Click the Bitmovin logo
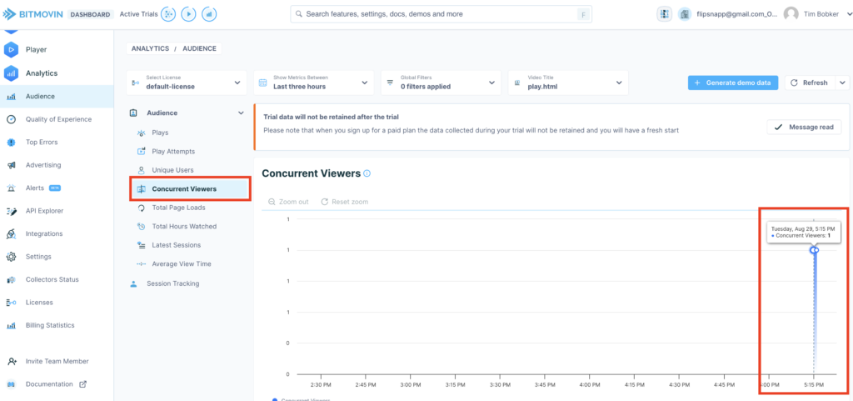 point(34,14)
